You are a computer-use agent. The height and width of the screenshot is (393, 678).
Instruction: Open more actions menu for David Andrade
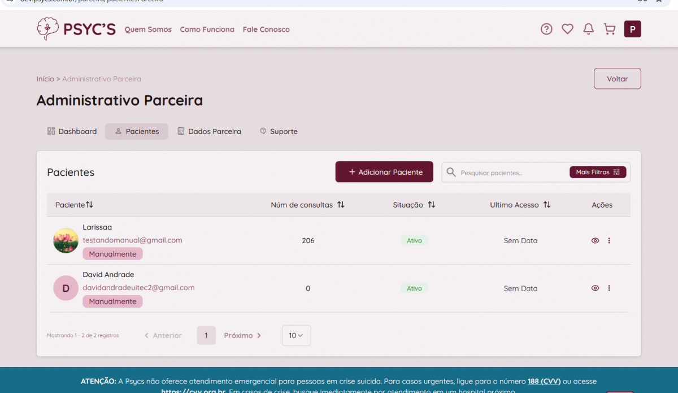click(x=609, y=288)
